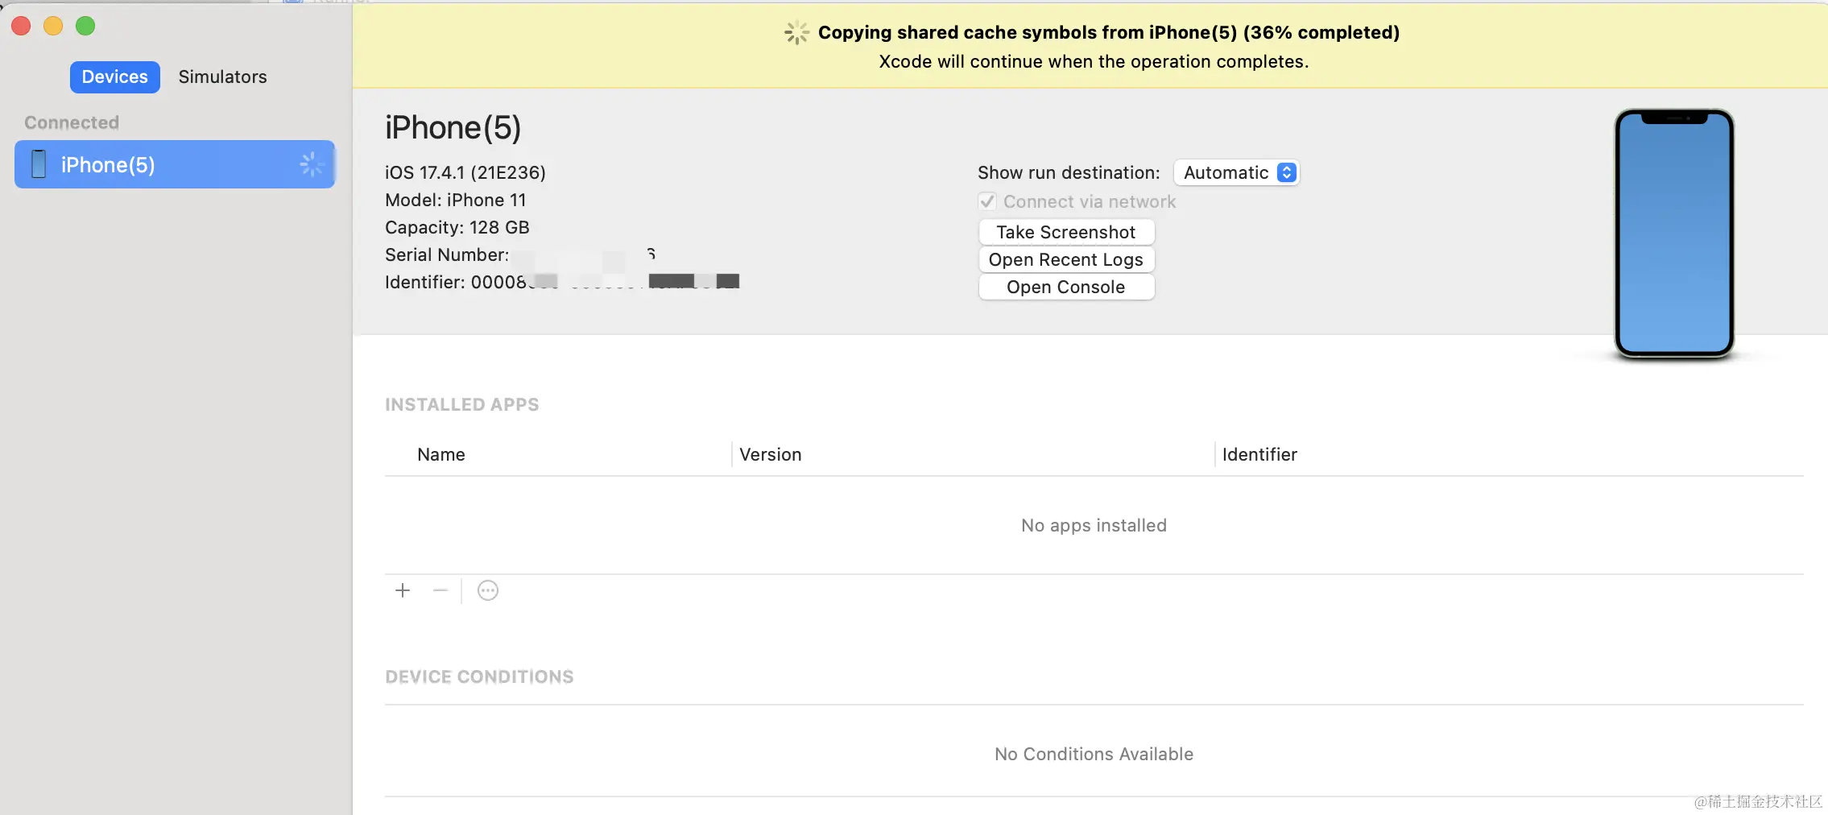Click the iPhone device icon in sidebar

pos(39,164)
